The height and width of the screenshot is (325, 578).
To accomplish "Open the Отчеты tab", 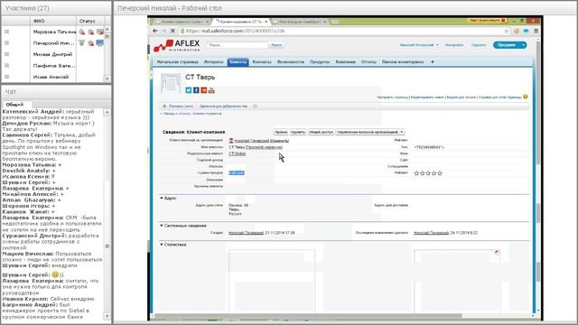I will [x=368, y=62].
